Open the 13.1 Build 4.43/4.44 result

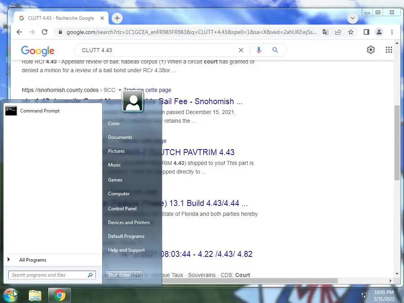click(205, 203)
